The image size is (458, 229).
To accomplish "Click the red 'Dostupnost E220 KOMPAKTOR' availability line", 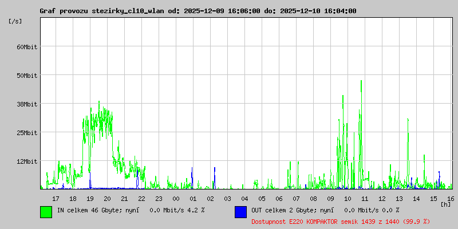I will pyautogui.click(x=341, y=222).
